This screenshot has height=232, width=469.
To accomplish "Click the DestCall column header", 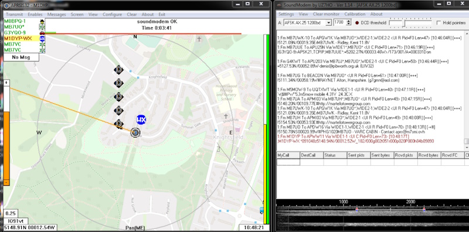I will [312, 155].
